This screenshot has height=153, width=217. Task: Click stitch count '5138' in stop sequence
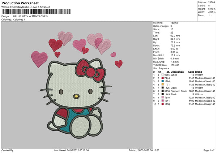(x=167, y=91)
